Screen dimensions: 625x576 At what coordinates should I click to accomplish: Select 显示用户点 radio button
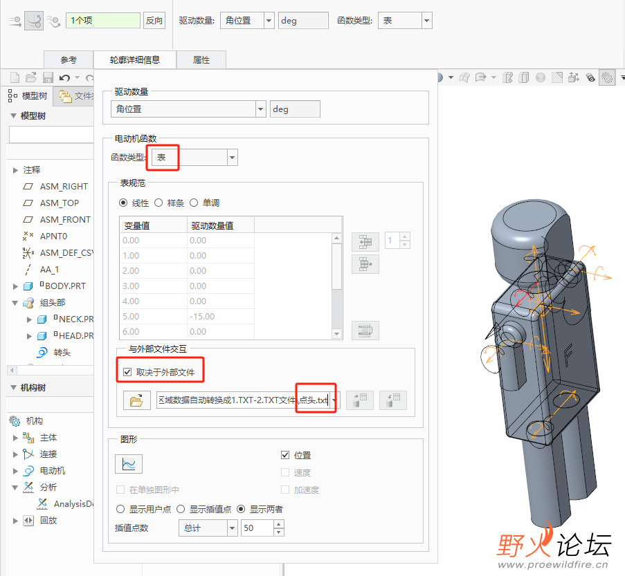point(120,509)
